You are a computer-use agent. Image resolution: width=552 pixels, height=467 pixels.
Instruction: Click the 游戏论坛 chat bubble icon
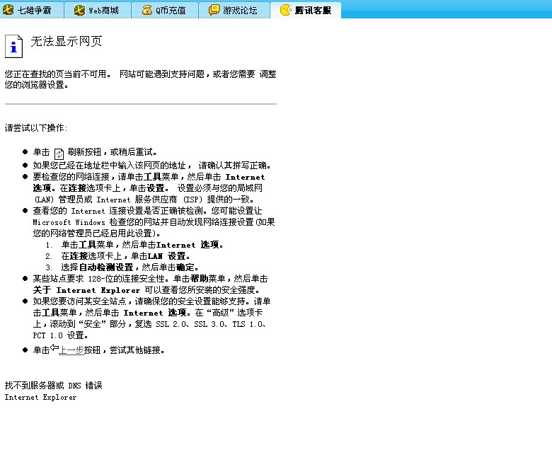click(214, 10)
